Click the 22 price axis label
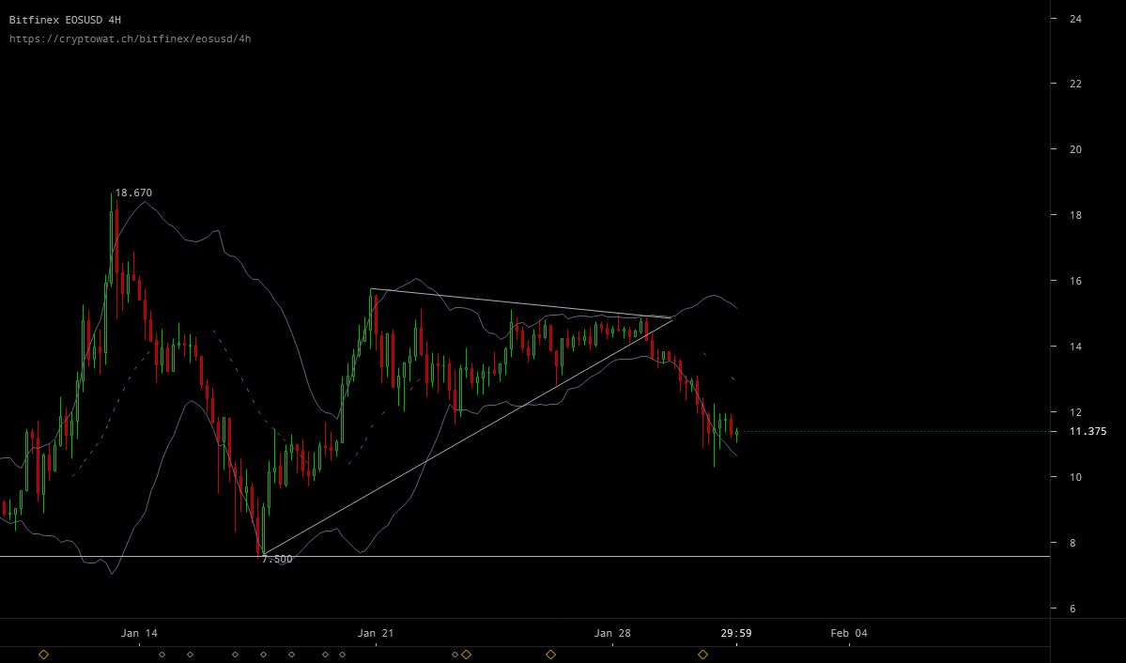This screenshot has height=663, width=1126. point(1075,84)
